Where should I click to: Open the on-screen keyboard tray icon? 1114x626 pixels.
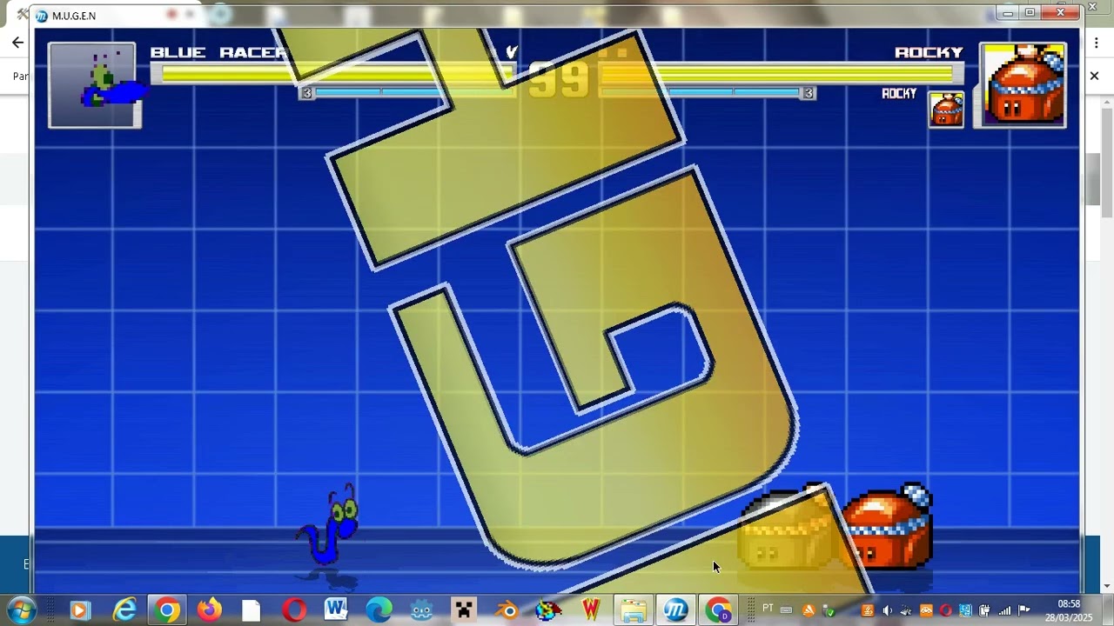[x=786, y=610]
